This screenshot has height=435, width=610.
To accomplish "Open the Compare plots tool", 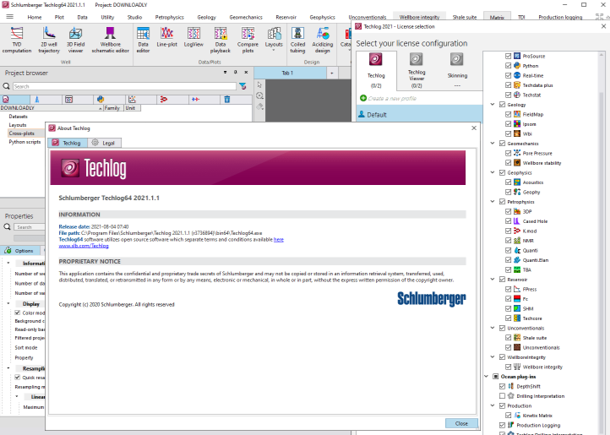I will coord(248,39).
